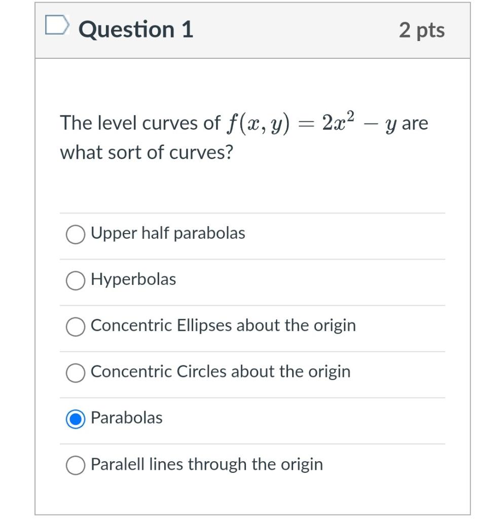Select Concentric Ellipses about the origin
Screen dimensions: 504x519
point(75,327)
